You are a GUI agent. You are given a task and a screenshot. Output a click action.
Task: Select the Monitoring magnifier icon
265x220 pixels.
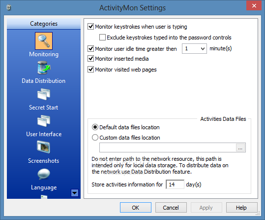click(44, 41)
